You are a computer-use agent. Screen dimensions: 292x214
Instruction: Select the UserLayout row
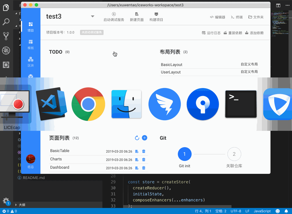[x=209, y=72]
